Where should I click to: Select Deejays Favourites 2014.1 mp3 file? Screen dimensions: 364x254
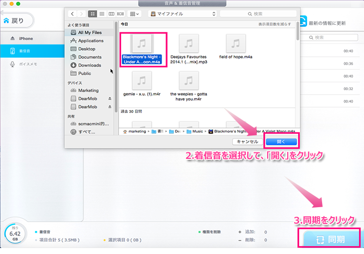(188, 49)
